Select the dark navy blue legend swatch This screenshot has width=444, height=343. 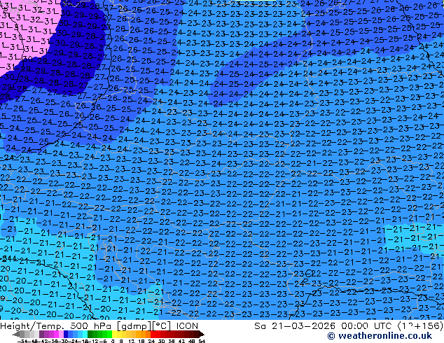[x=66, y=334]
